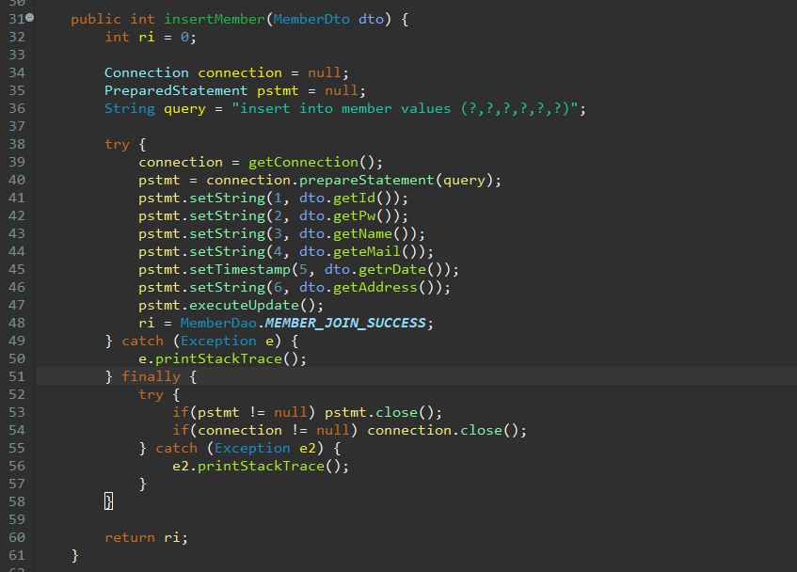
Task: Click getrDate on line 45
Action: (x=391, y=269)
